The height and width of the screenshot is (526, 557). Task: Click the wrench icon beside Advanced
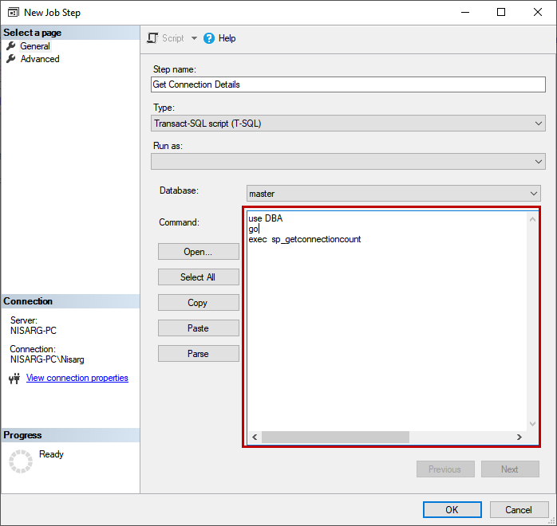[x=11, y=58]
